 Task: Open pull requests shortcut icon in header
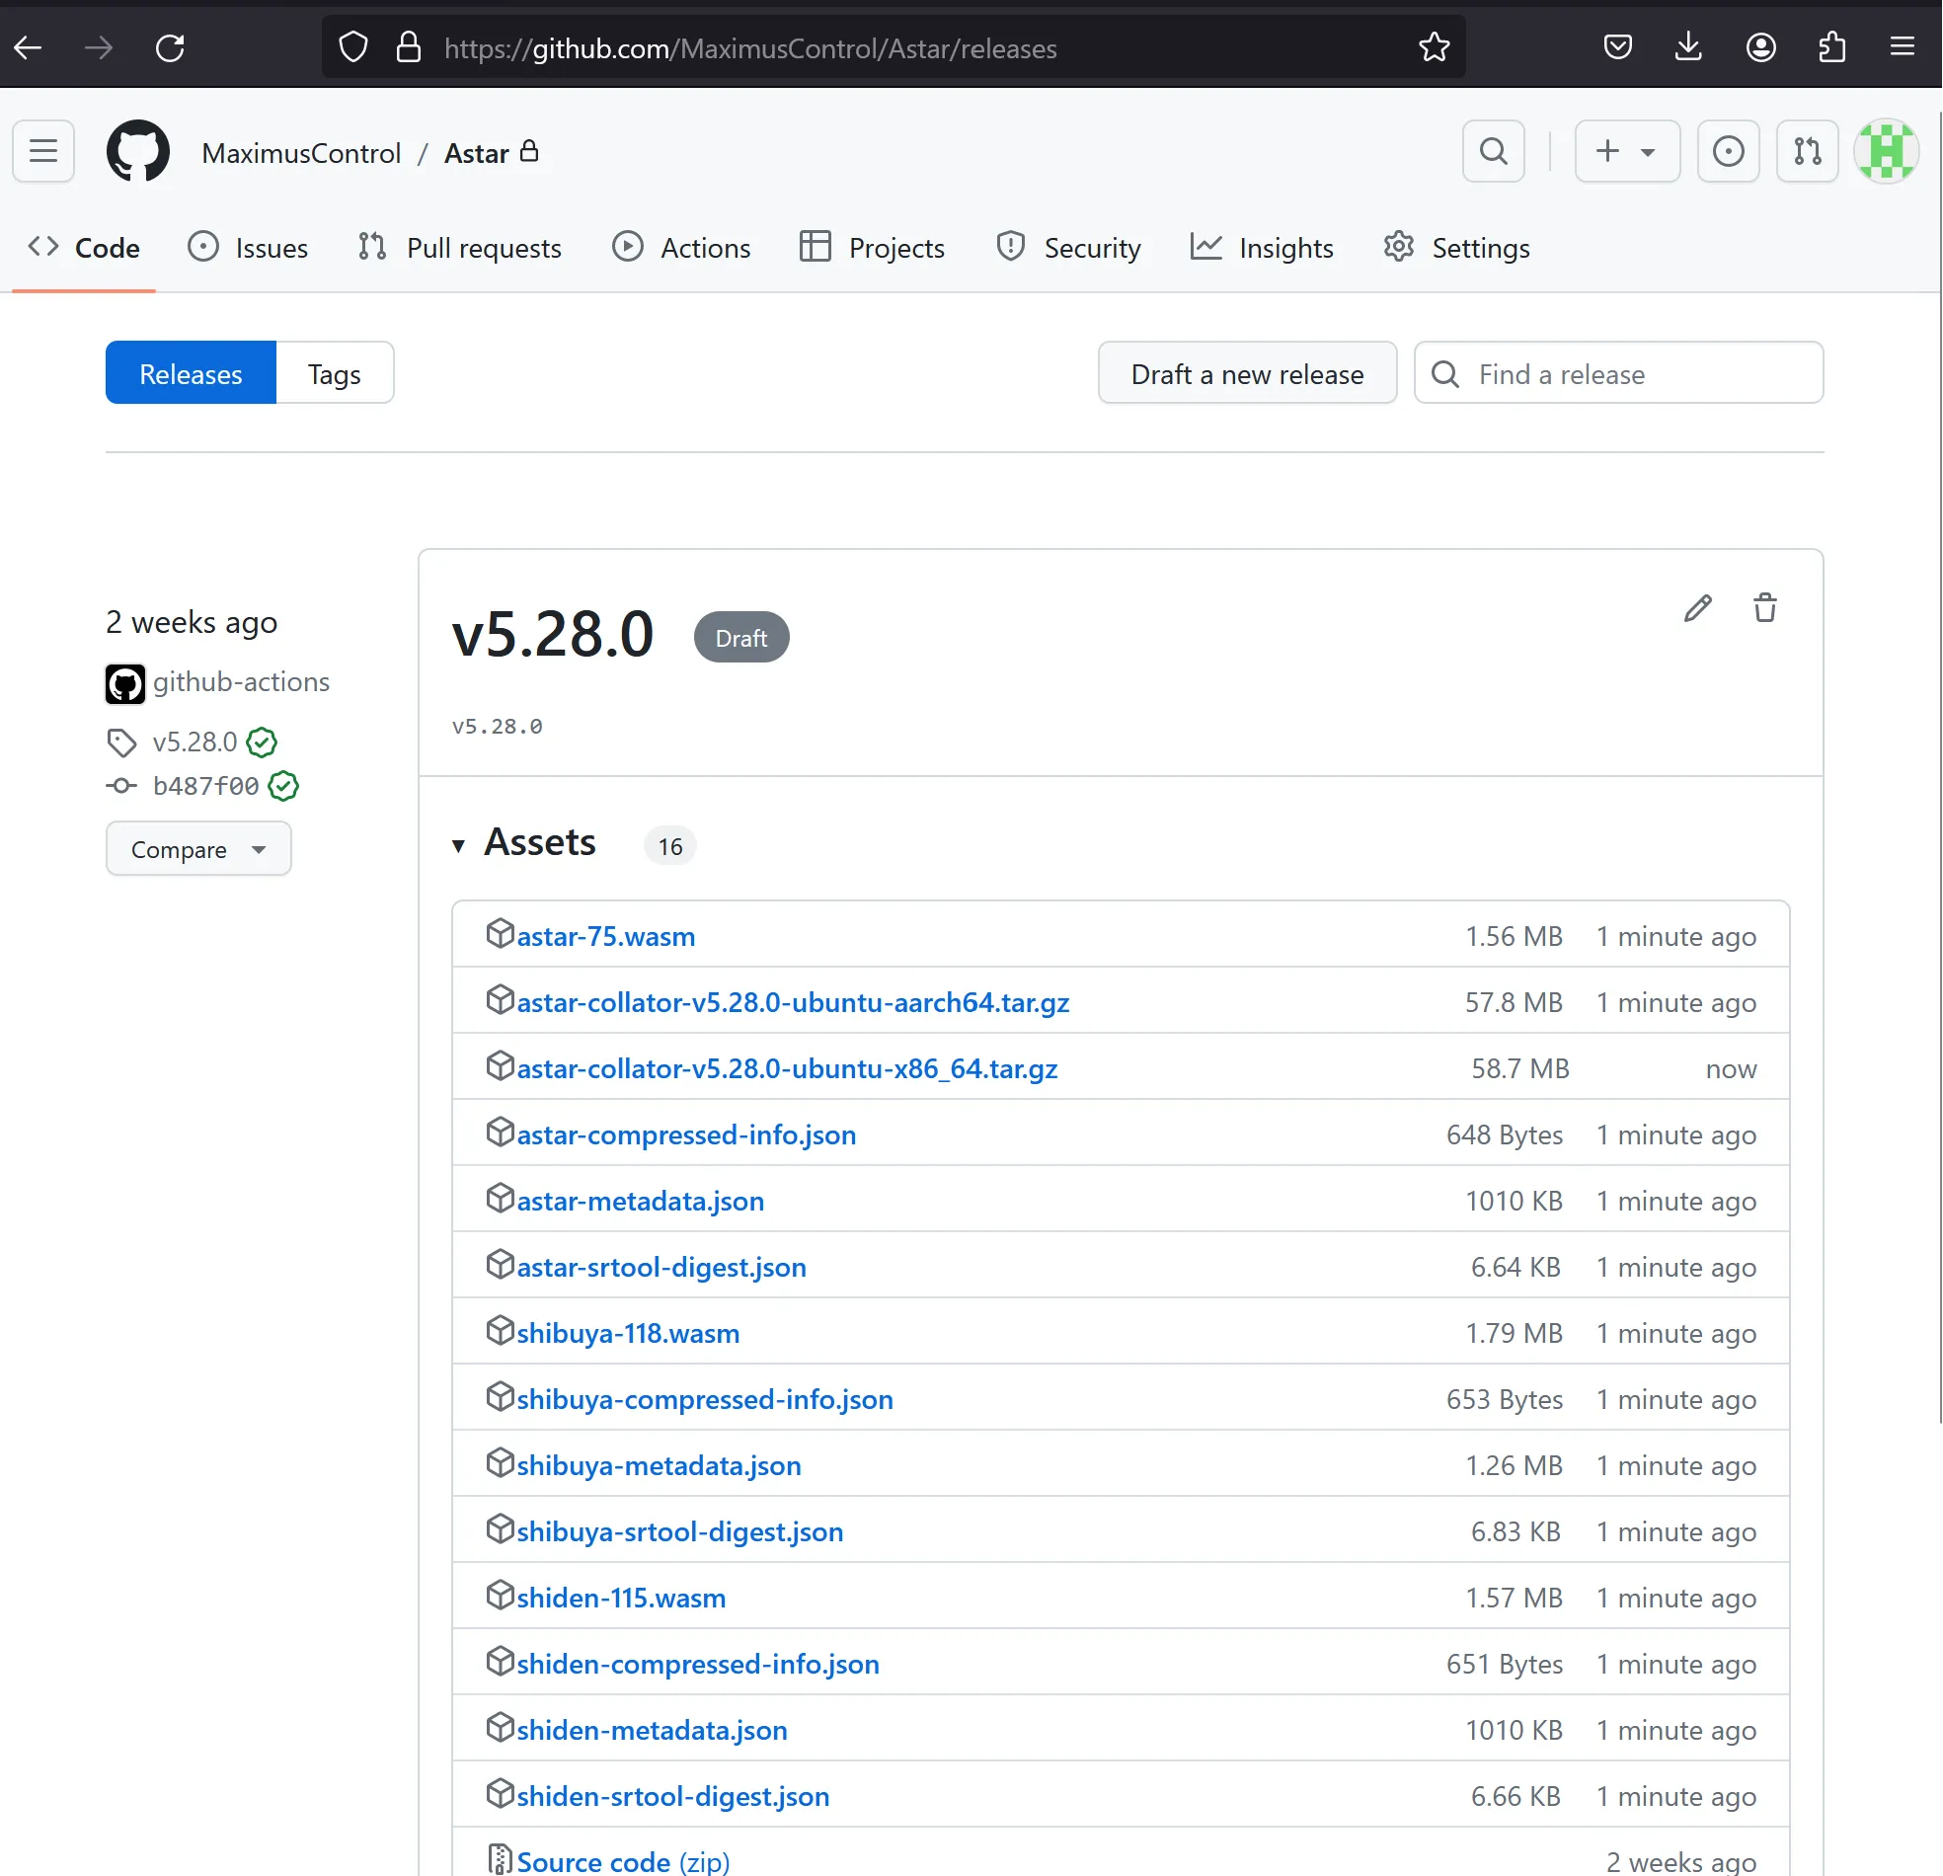coord(1807,152)
